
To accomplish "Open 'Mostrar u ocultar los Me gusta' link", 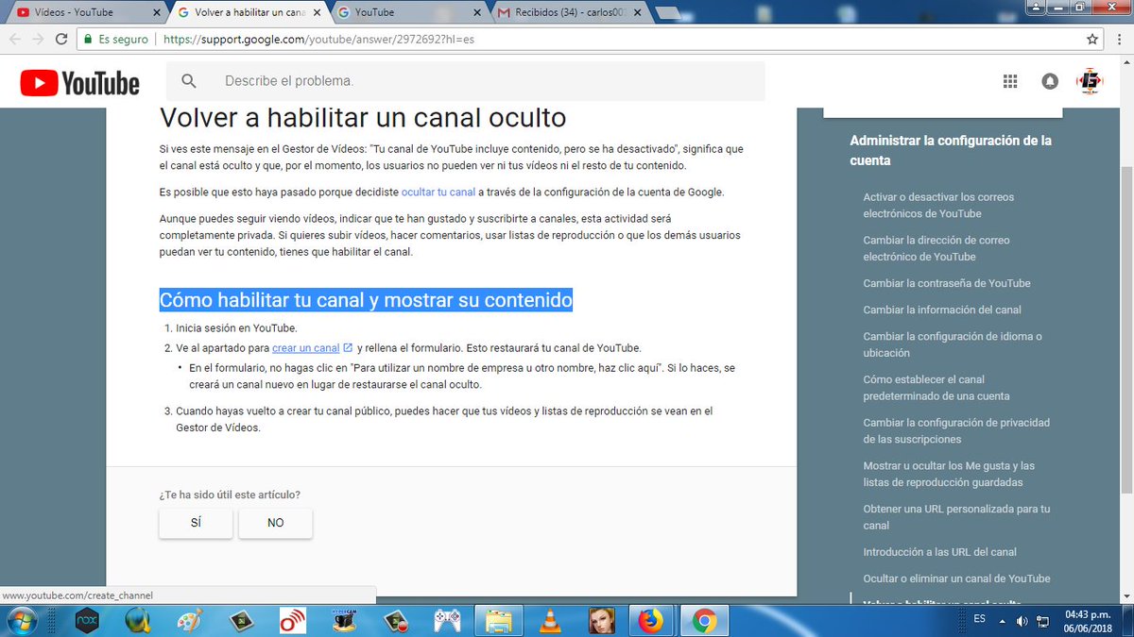I will click(949, 474).
